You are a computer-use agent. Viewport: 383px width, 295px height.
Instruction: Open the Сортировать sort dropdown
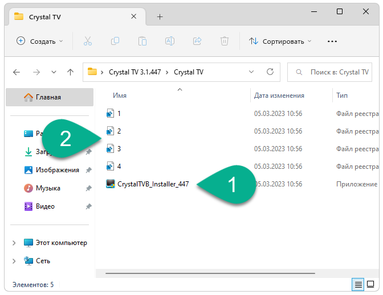click(280, 41)
